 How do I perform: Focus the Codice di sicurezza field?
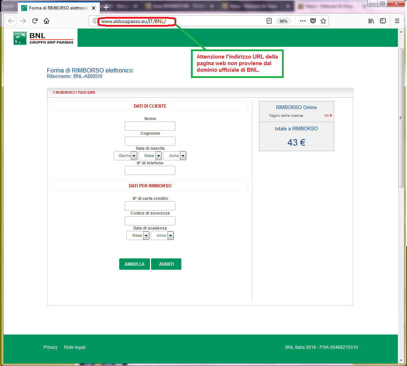point(150,221)
